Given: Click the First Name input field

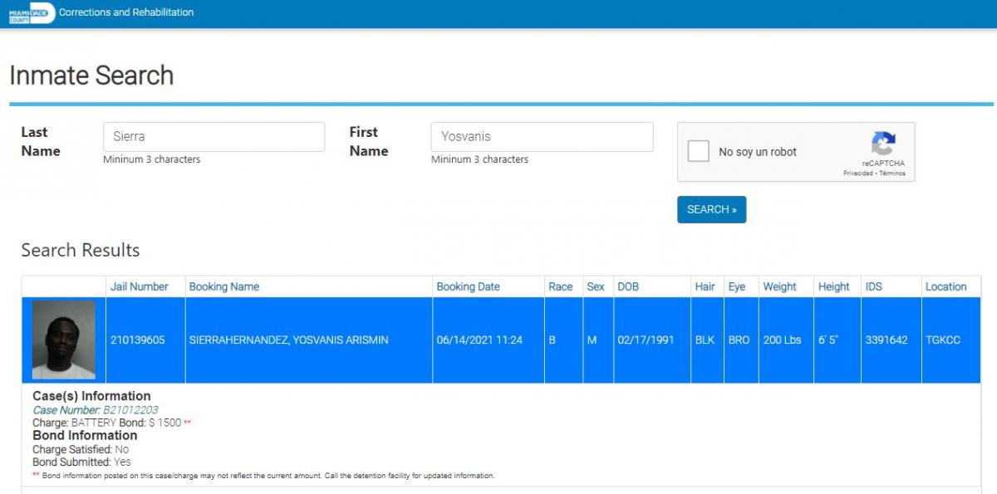Looking at the screenshot, I should coord(542,137).
